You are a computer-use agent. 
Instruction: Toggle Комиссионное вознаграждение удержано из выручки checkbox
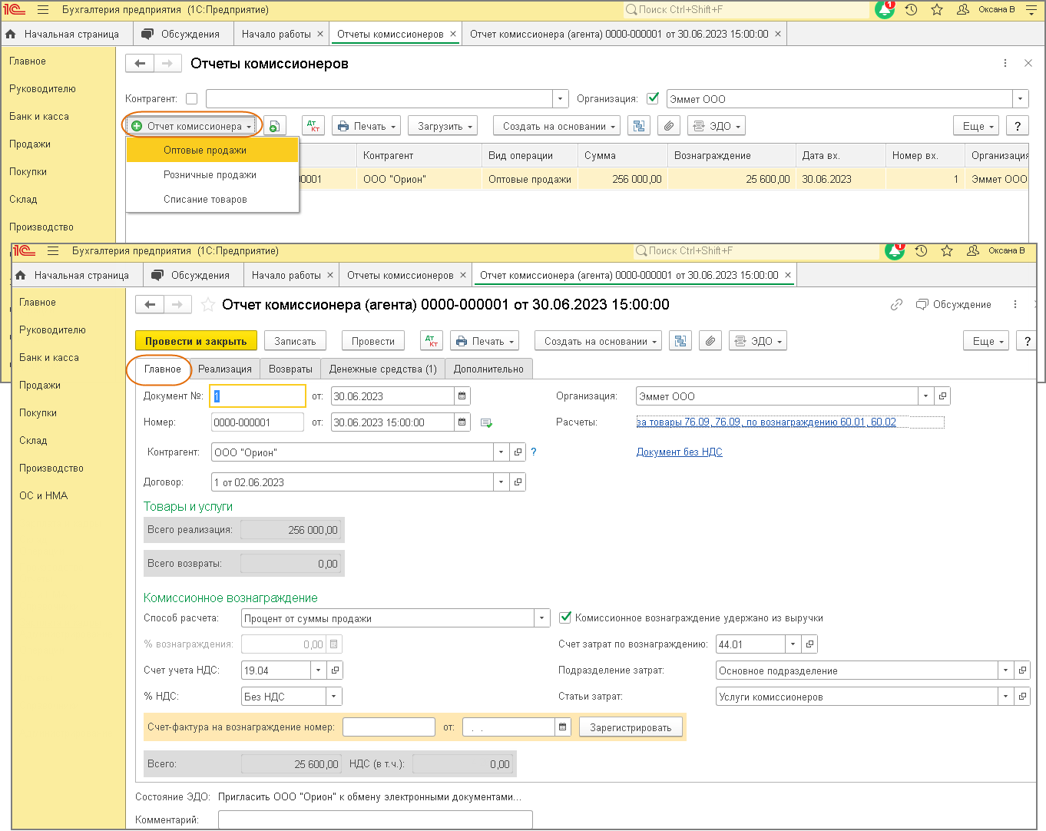pyautogui.click(x=565, y=617)
